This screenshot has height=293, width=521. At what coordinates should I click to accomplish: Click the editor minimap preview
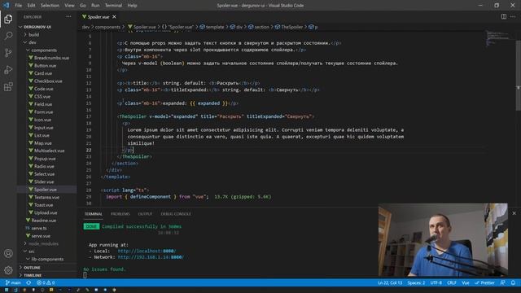pos(497,38)
